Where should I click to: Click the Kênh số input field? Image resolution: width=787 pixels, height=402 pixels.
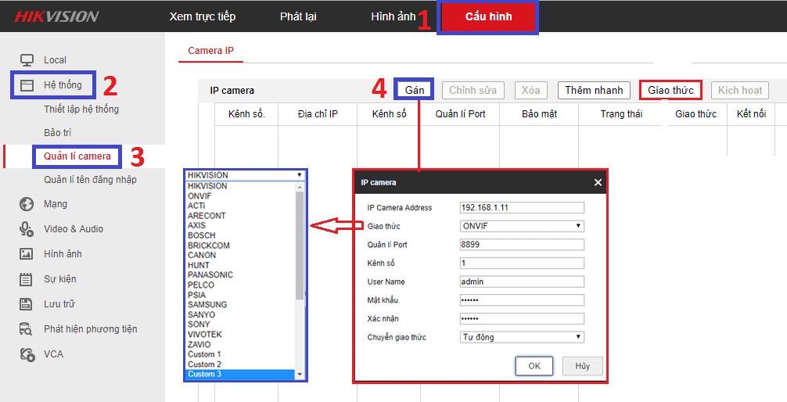(x=522, y=263)
